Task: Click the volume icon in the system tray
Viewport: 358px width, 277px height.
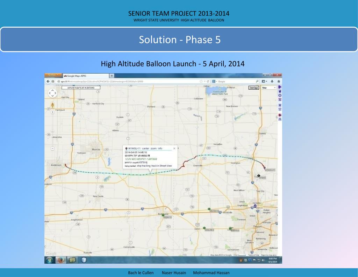Action: tap(263, 260)
